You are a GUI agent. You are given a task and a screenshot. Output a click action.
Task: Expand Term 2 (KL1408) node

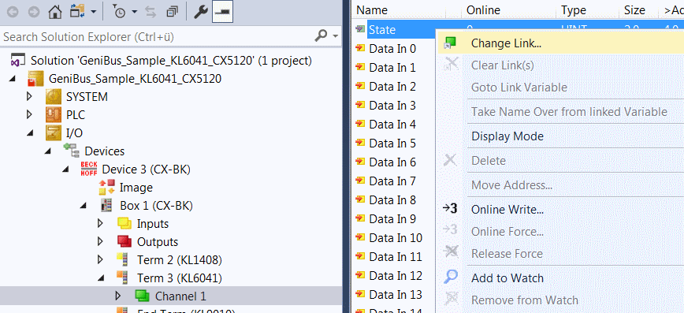point(100,259)
